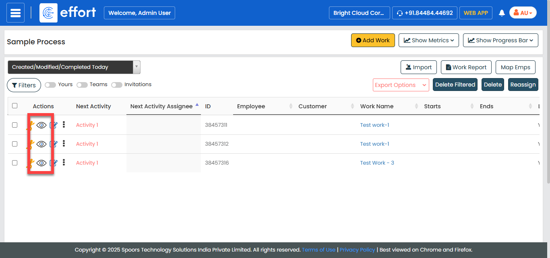Click the Add Work button
Screen dimensions: 550x258
click(x=373, y=40)
